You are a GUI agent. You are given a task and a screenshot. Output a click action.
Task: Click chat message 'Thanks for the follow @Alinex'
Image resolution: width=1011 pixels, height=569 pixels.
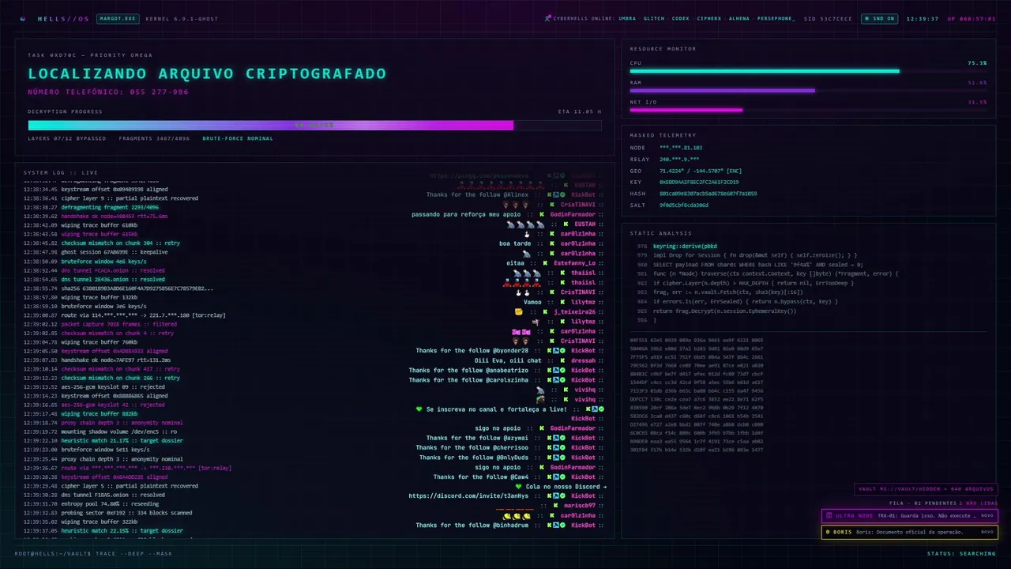pos(478,194)
